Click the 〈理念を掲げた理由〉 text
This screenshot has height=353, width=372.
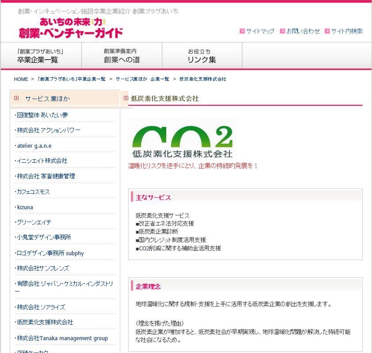pos(160,323)
